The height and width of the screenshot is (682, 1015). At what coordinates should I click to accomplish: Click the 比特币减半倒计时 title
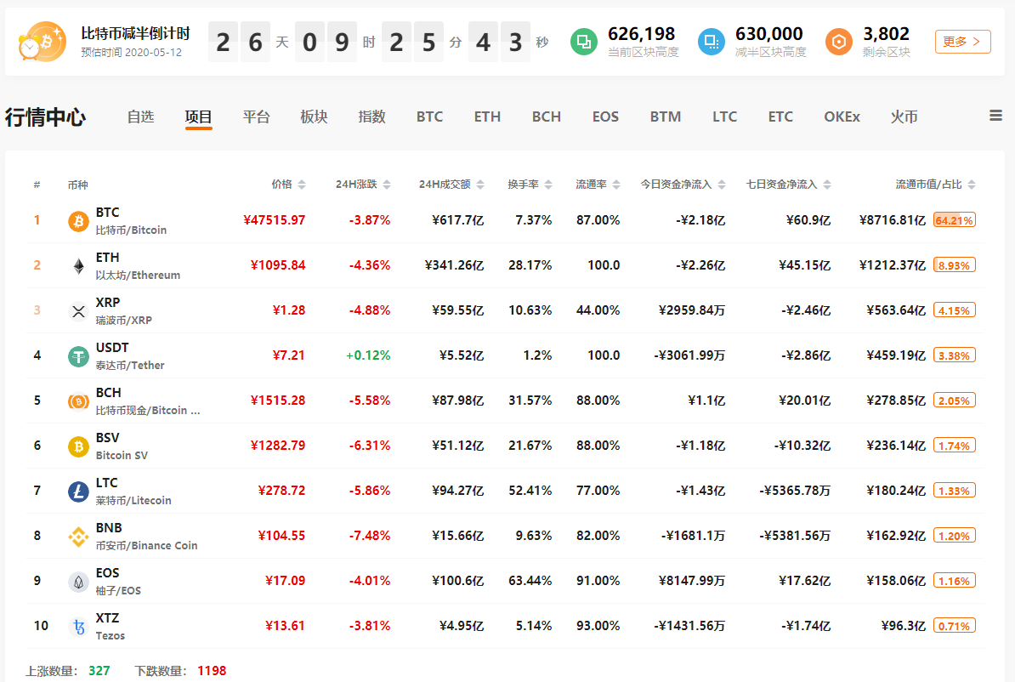coord(135,34)
